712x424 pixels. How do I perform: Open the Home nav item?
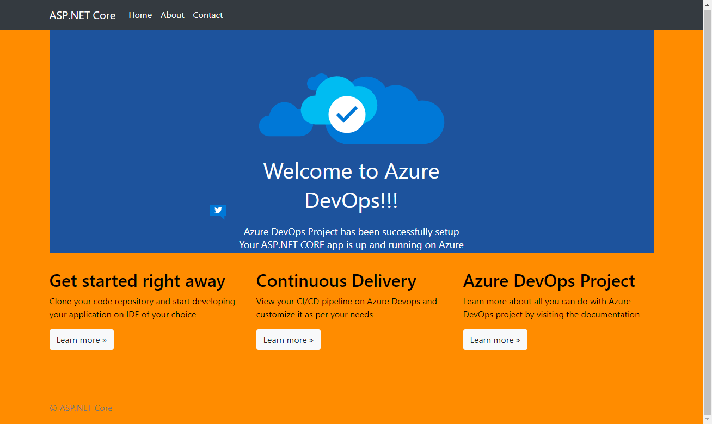point(140,15)
